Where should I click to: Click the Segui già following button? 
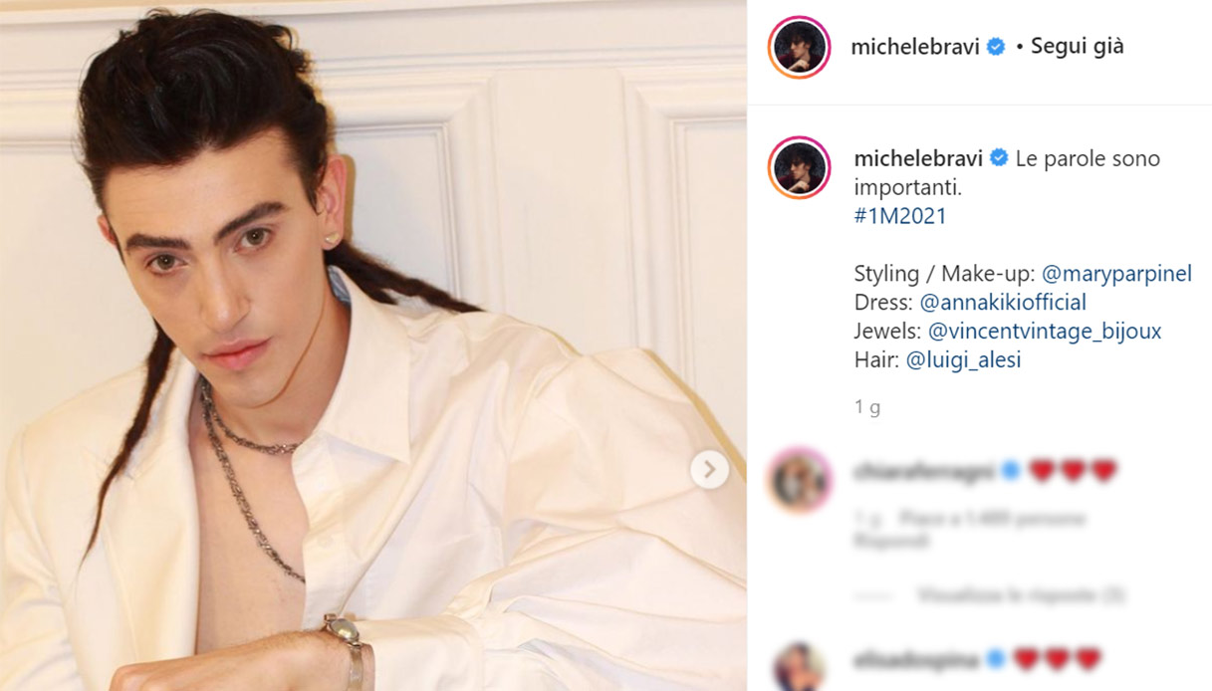(x=1077, y=47)
